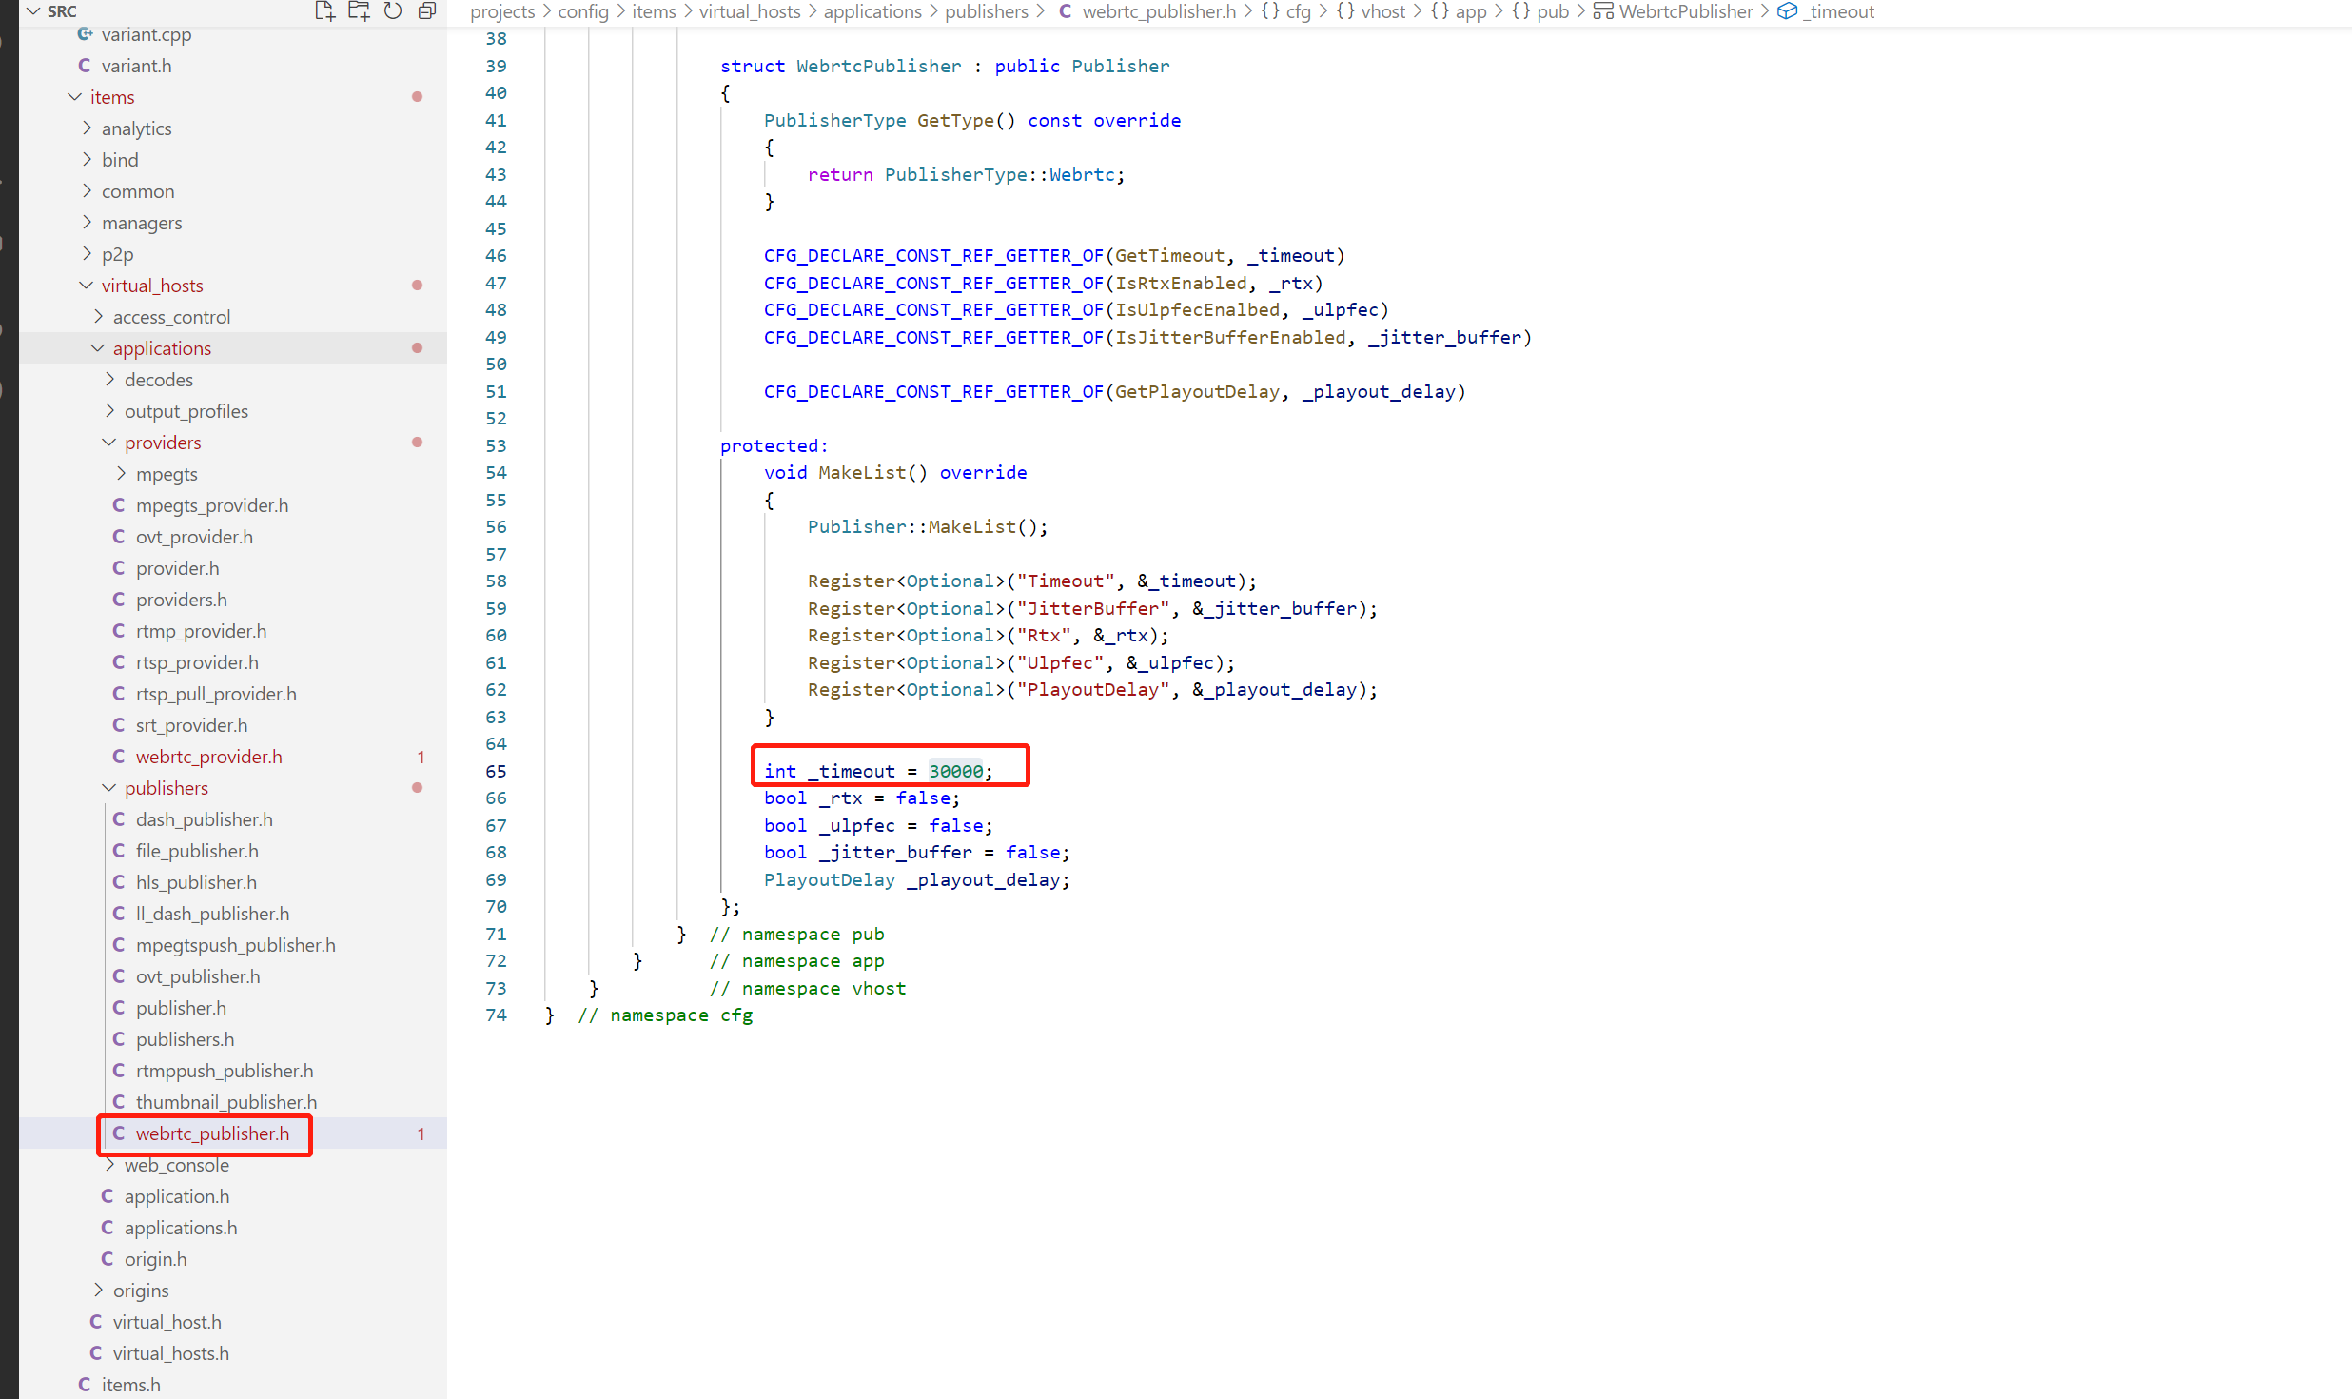Open items.h at the bottom of Explorer
This screenshot has width=2352, height=1399.
pos(133,1384)
